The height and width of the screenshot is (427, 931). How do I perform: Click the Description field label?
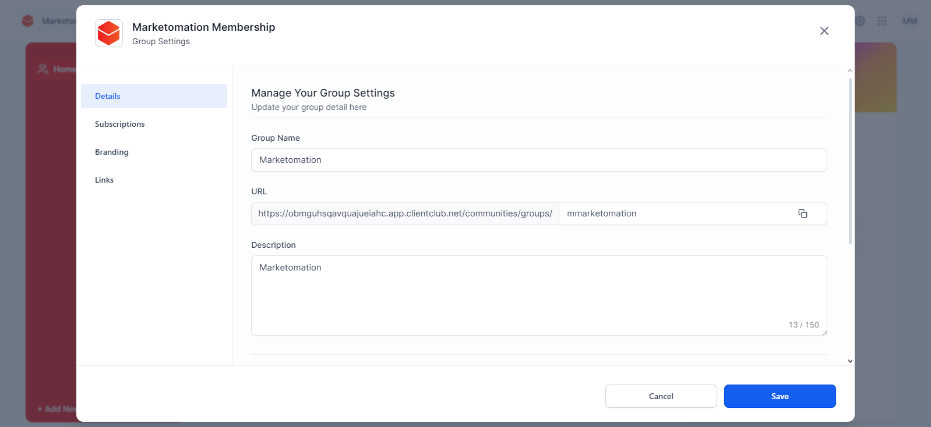point(273,245)
